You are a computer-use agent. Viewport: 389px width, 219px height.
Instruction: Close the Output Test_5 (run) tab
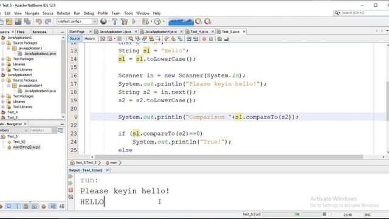point(107,170)
